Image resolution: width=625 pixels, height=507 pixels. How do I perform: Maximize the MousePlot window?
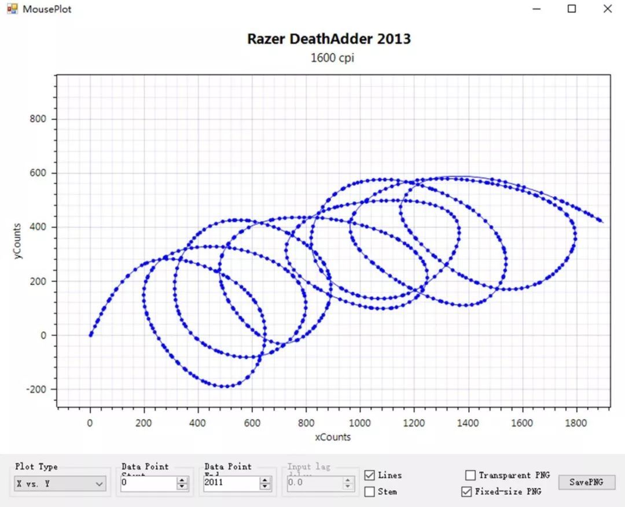572,9
